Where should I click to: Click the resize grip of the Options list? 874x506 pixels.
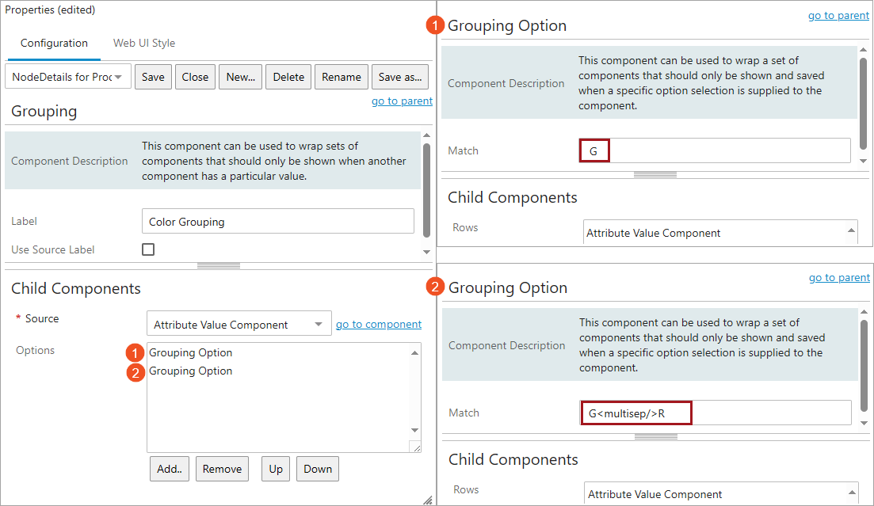pyautogui.click(x=416, y=447)
